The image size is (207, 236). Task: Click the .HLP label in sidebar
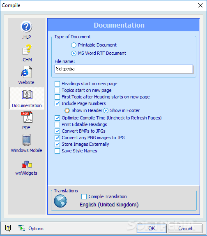point(26,37)
